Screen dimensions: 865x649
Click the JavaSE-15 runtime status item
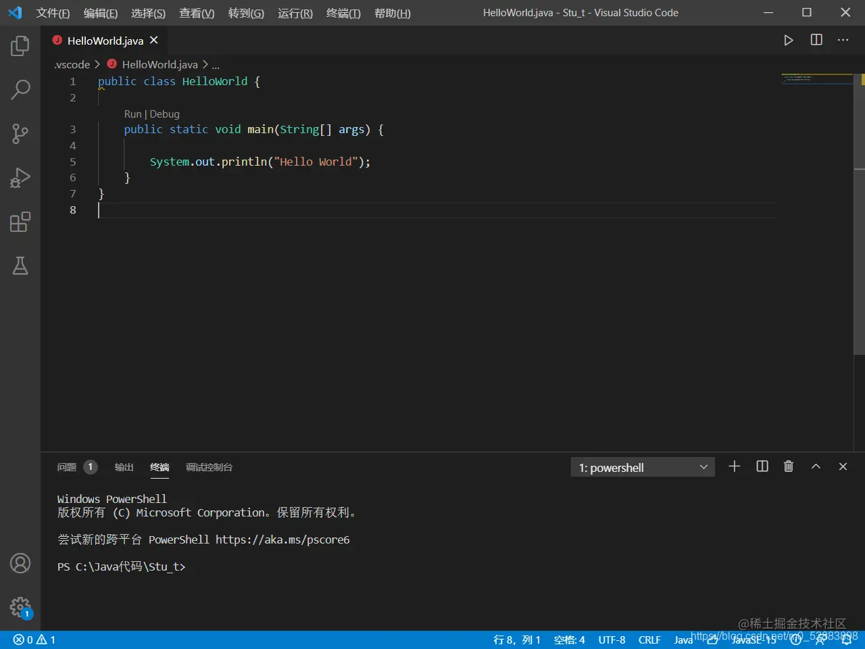(x=753, y=640)
